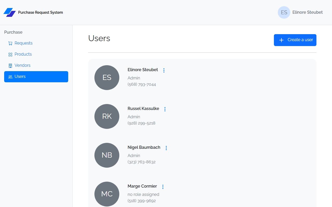Click the Vendors building icon in sidebar
This screenshot has height=207, width=332.
coord(10,65)
